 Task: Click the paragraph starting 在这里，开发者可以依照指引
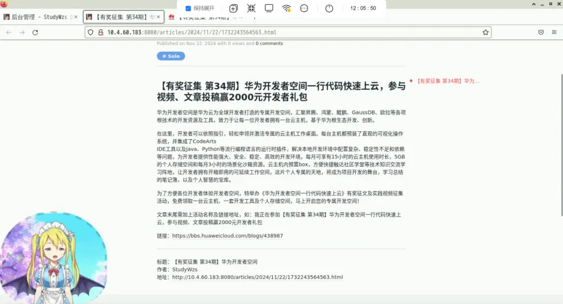281,156
